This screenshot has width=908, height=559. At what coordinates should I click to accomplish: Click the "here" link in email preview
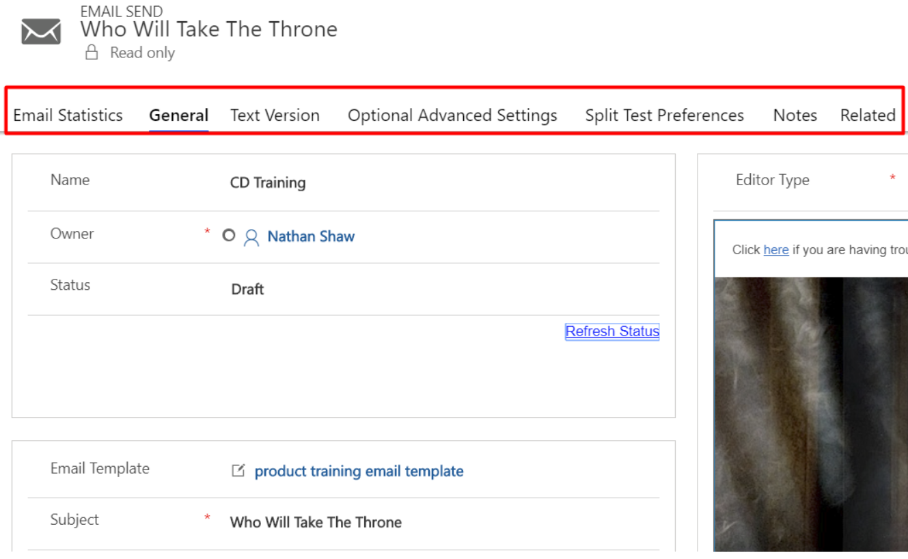click(x=776, y=250)
